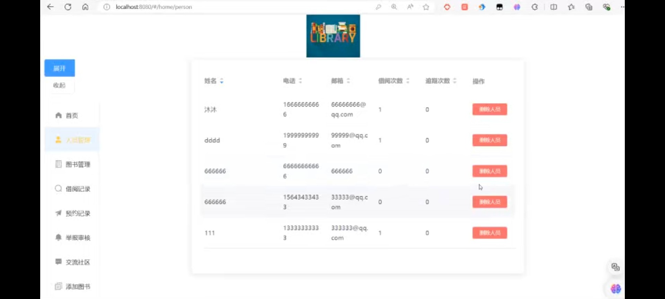Screen dimensions: 665x299
Task: Click the translate icon at bottom right
Action: (x=615, y=267)
